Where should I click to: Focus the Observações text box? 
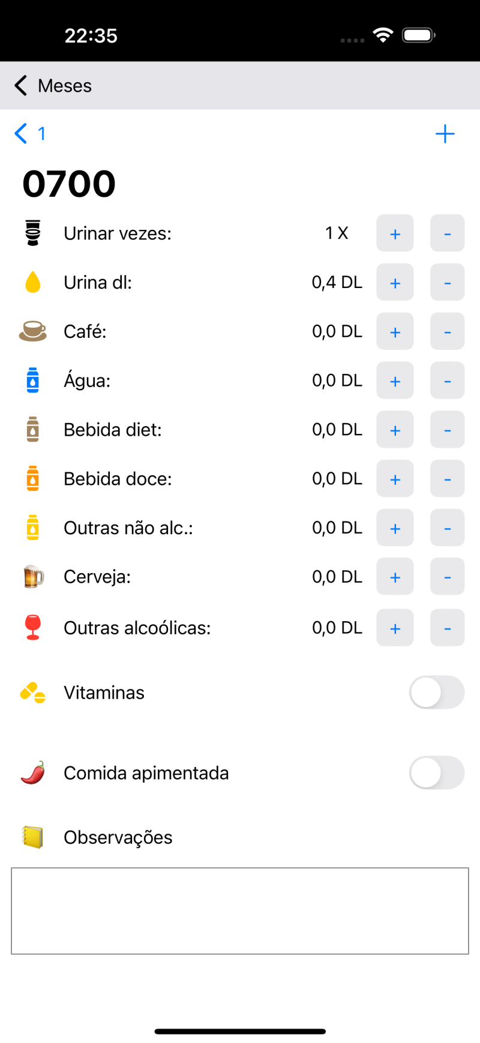(240, 910)
